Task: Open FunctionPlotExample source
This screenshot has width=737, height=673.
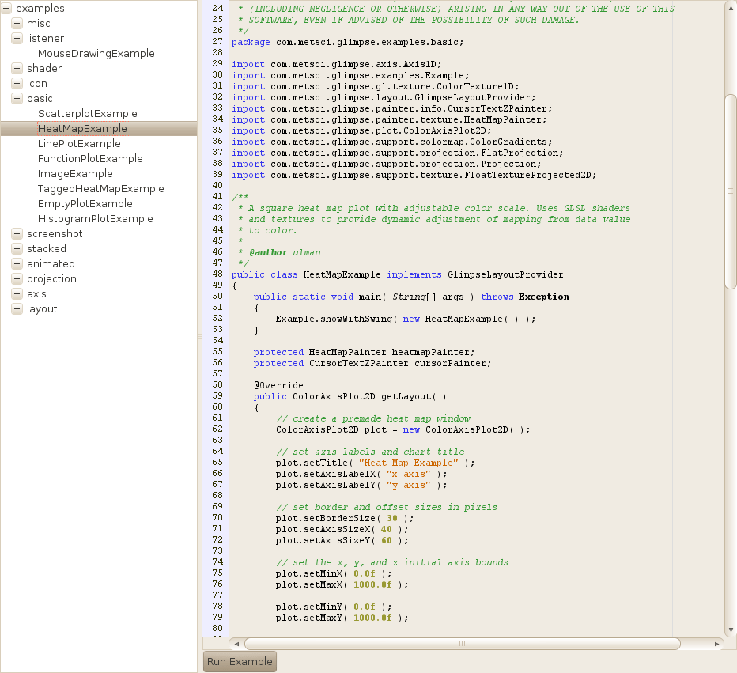Action: coord(90,159)
